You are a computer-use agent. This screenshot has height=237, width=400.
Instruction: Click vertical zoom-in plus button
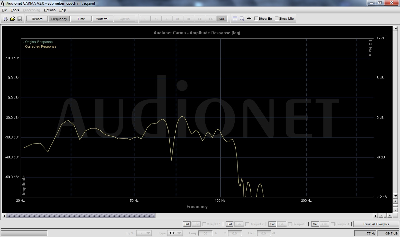(396, 201)
